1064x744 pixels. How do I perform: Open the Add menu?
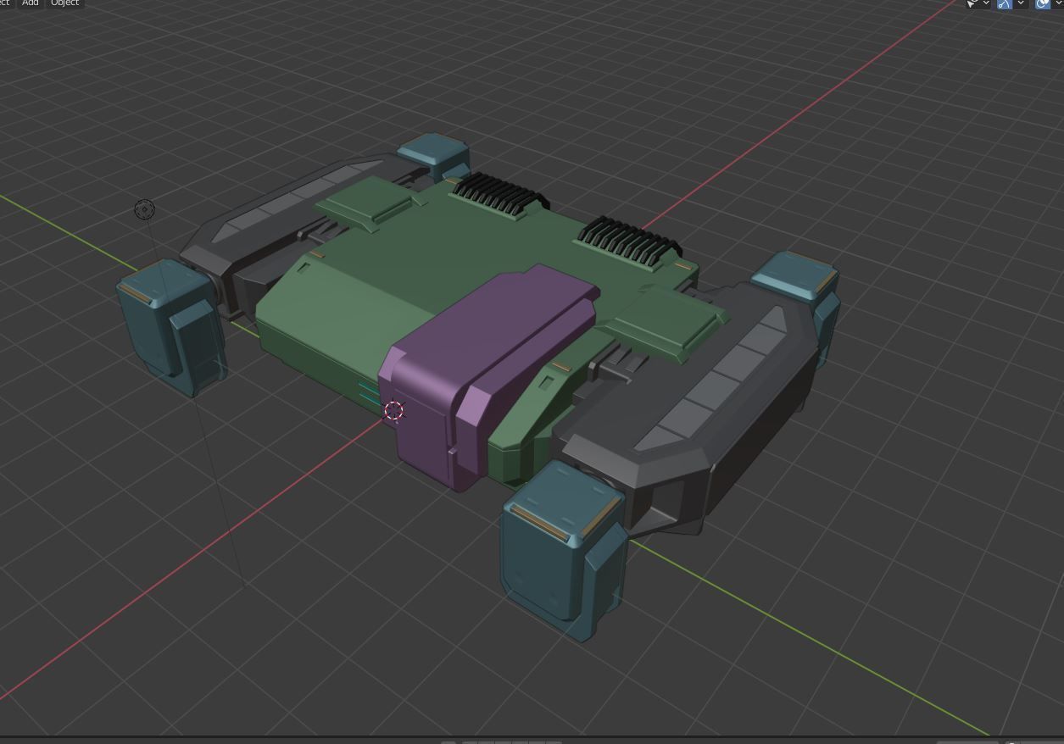[x=30, y=3]
